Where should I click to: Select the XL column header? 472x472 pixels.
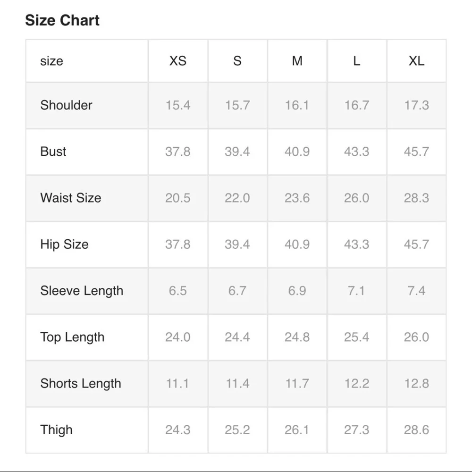416,61
